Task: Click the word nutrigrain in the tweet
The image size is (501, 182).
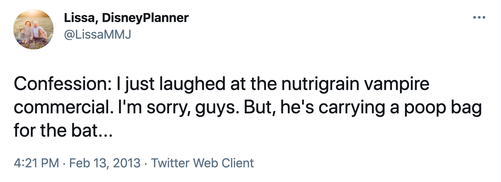Action: (x=320, y=84)
